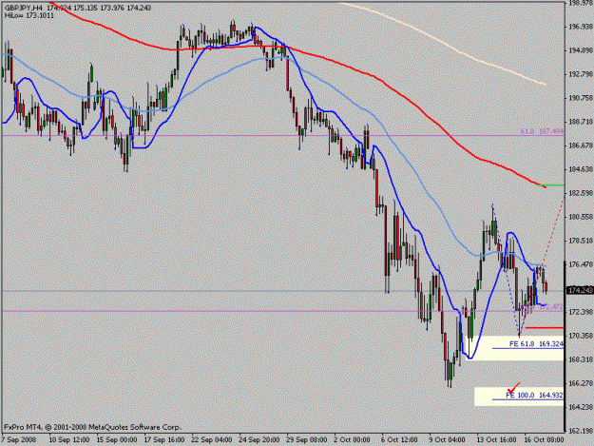Viewport: 594px width, 446px height.
Task: Click price axis value 190.758
Action: point(581,98)
